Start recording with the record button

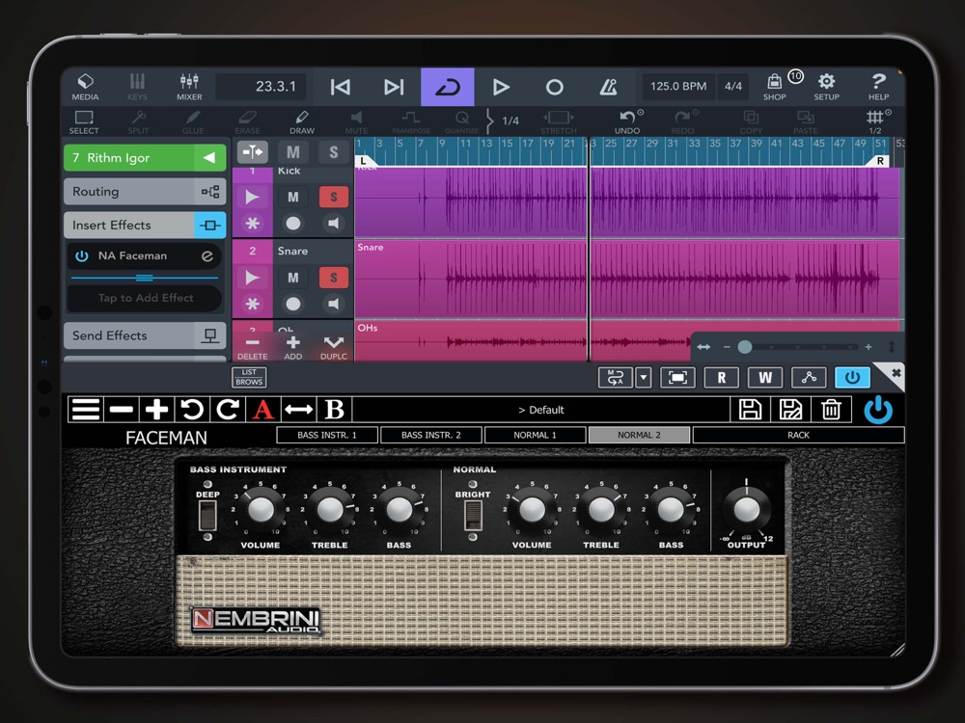tap(554, 87)
